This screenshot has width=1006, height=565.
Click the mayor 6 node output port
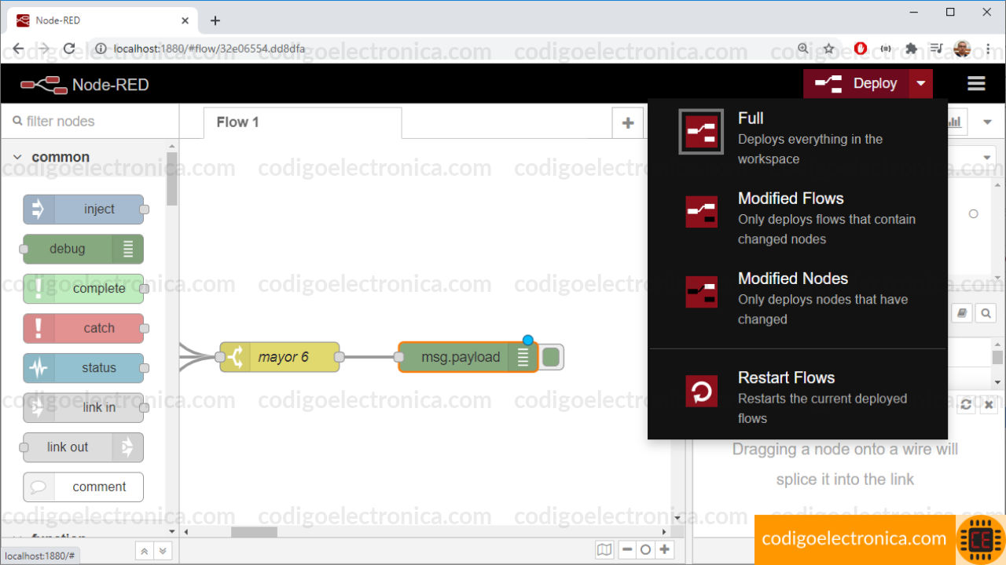340,357
